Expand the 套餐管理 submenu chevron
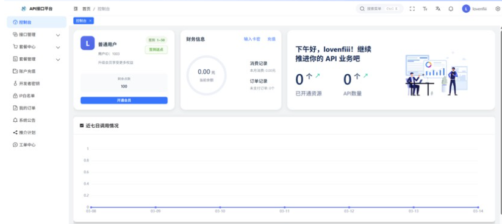The height and width of the screenshot is (224, 502). click(58, 60)
